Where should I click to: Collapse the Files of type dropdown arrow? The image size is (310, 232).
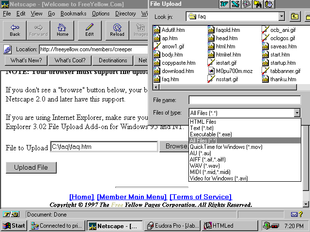click(x=297, y=113)
